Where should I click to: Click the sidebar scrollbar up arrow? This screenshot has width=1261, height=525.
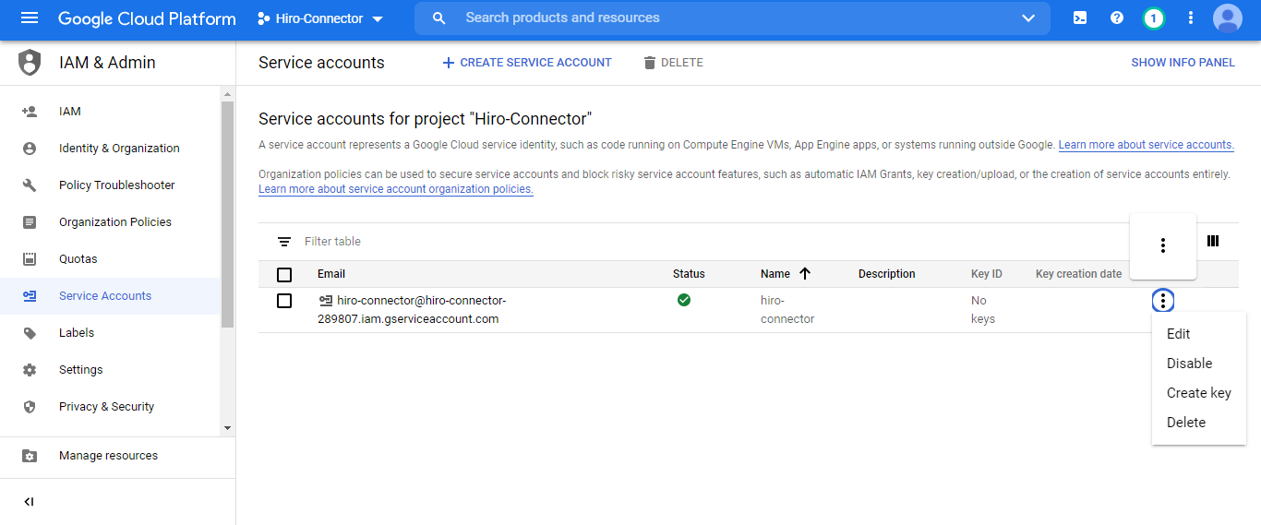coord(227,93)
